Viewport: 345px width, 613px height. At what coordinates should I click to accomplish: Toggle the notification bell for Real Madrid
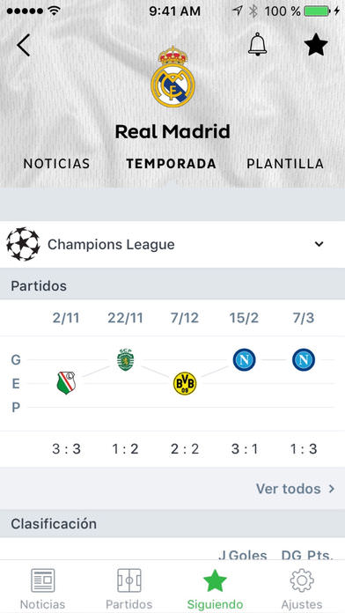point(258,44)
